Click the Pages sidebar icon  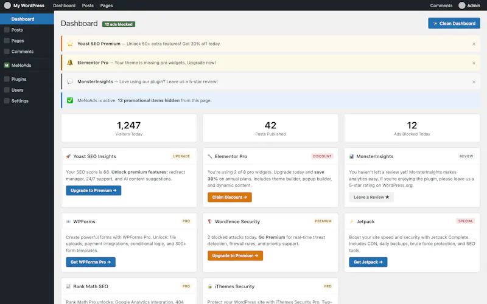7,41
